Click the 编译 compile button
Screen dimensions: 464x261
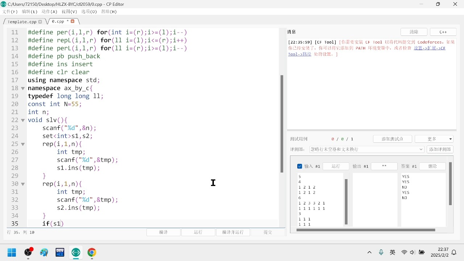click(163, 232)
